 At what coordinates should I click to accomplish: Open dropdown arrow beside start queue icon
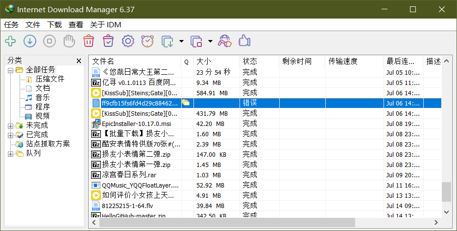(181, 41)
